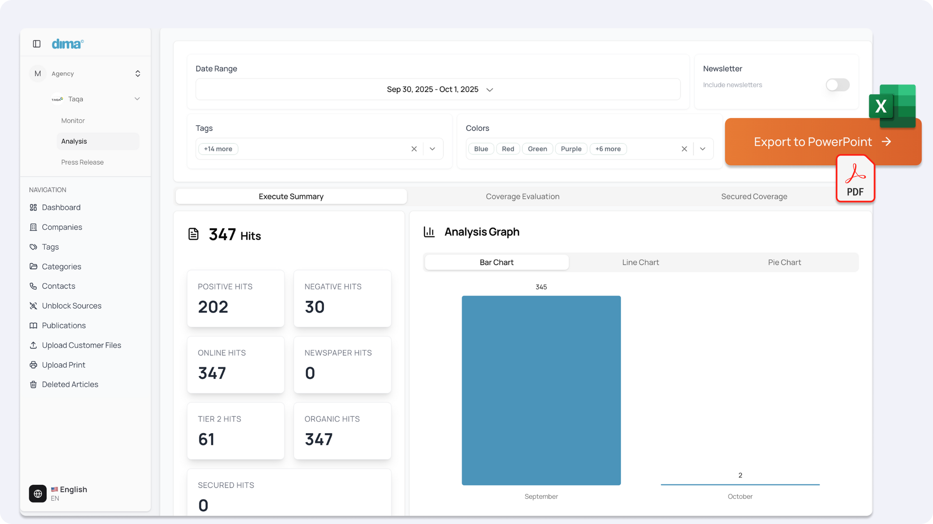The width and height of the screenshot is (933, 524).
Task: Expand the Colors dropdown arrow
Action: [702, 149]
